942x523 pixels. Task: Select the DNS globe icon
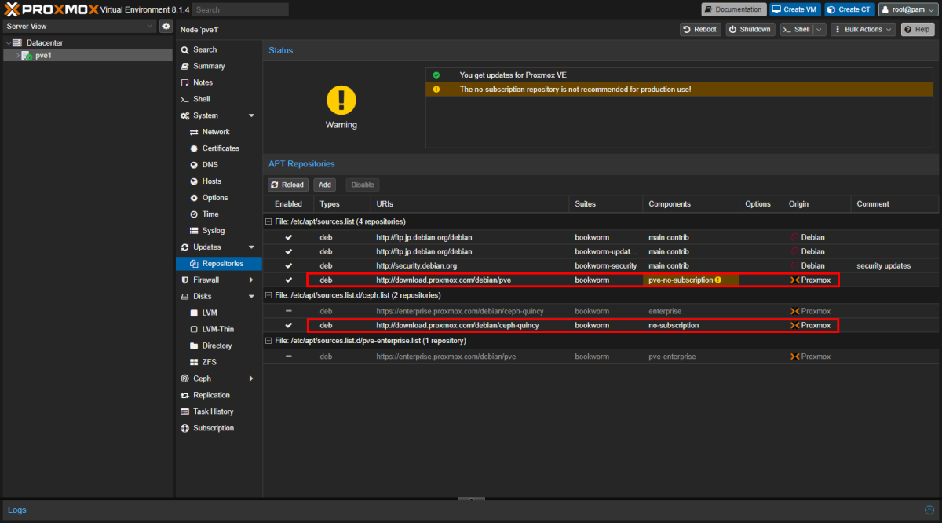tap(194, 165)
